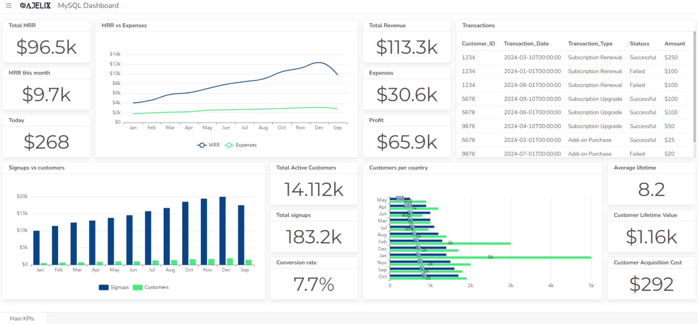Select the Customer Acquisition Cost $292 value

tap(651, 284)
